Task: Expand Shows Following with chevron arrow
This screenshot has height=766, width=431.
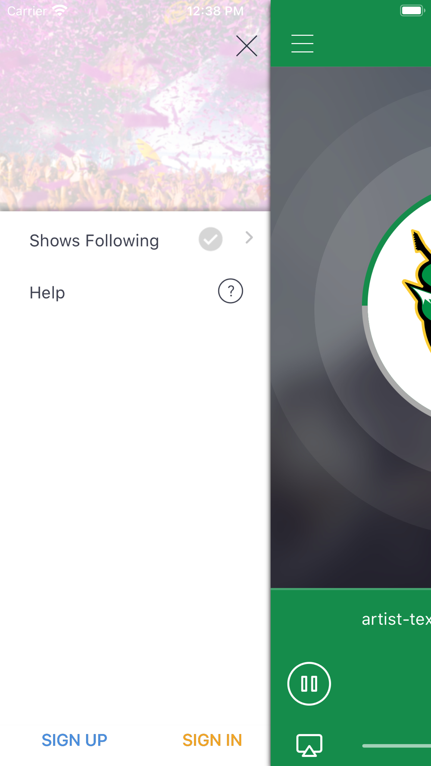Action: pyautogui.click(x=249, y=237)
